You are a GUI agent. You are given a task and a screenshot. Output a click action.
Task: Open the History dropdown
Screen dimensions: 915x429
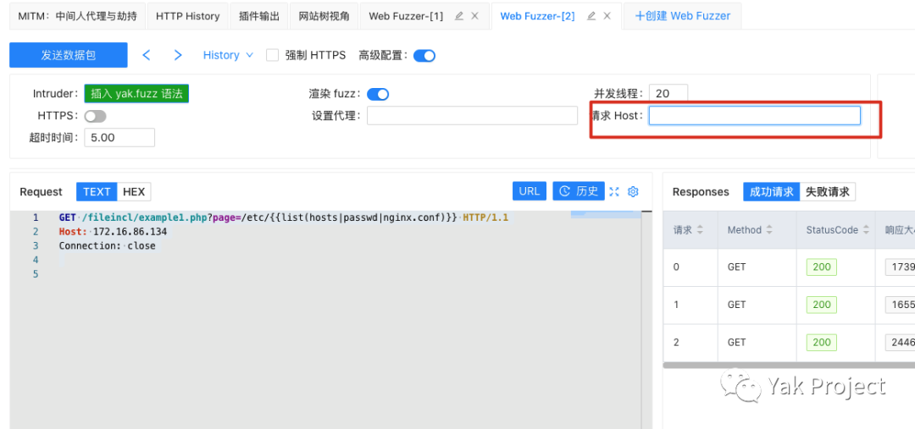228,55
